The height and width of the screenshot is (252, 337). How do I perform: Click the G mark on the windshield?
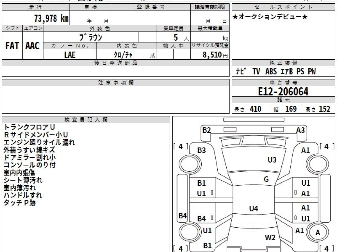pos(266,179)
